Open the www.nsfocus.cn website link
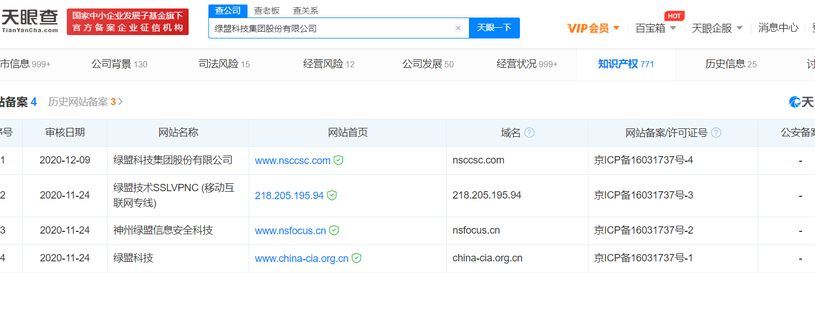The height and width of the screenshot is (310, 815). coord(291,231)
